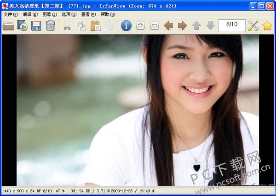Undo last action with curved arrow

click(109, 26)
